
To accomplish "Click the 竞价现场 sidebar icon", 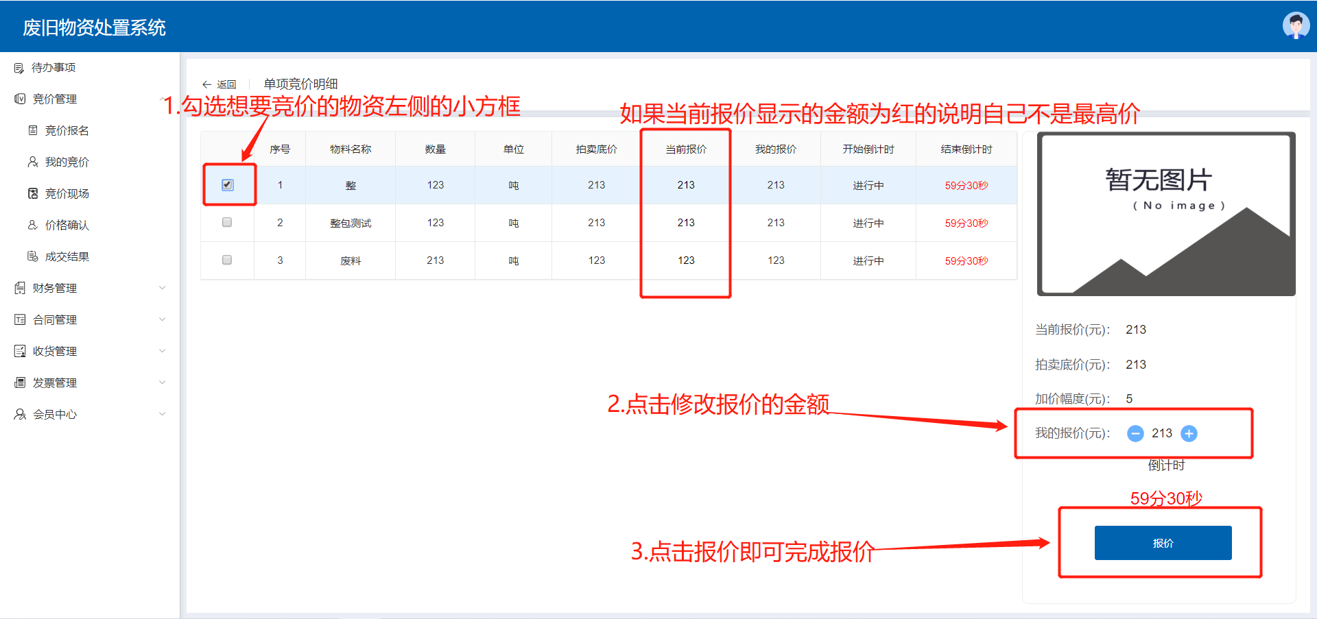I will [33, 193].
